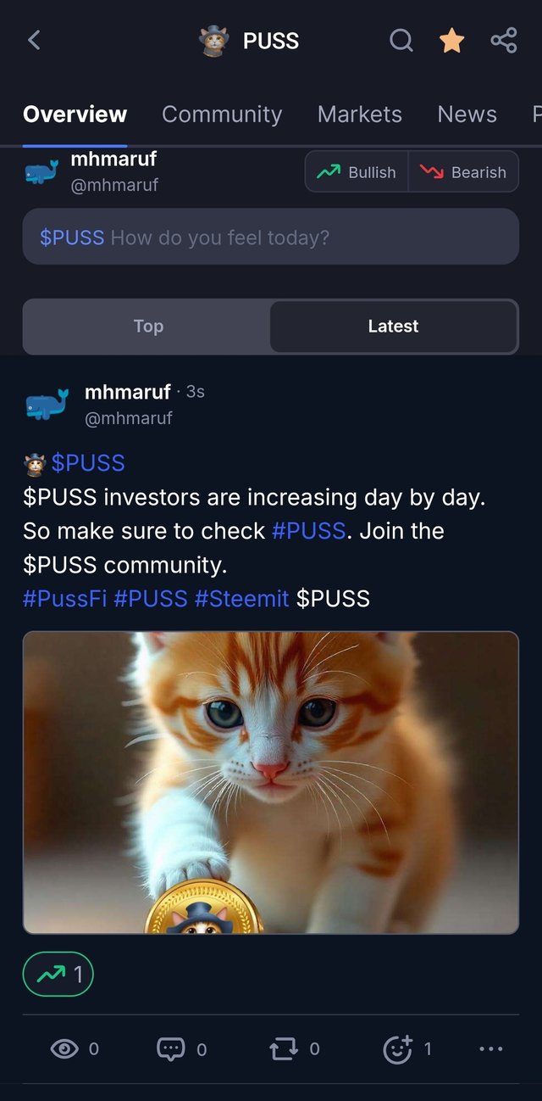The image size is (542, 1101).
Task: Tap the share icon in header
Action: (x=504, y=40)
